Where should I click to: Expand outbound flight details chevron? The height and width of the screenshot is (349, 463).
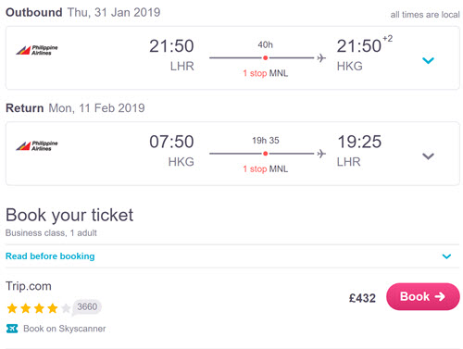point(428,60)
